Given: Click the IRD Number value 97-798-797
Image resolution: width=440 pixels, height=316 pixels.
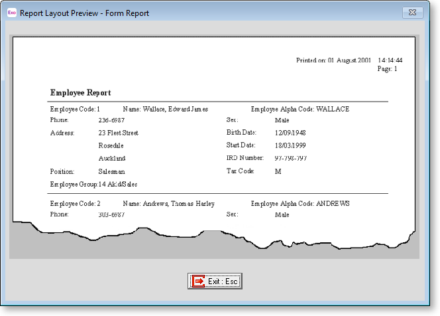Looking at the screenshot, I should [x=290, y=158].
